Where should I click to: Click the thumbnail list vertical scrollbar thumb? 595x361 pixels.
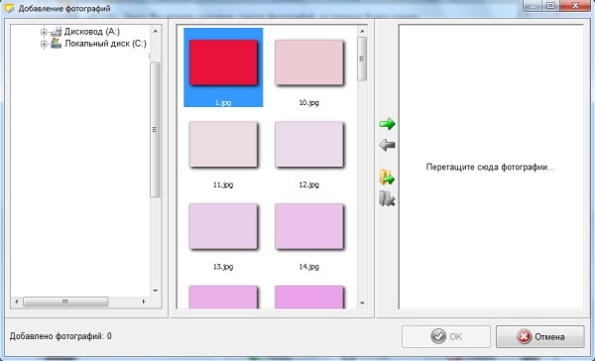point(362,59)
